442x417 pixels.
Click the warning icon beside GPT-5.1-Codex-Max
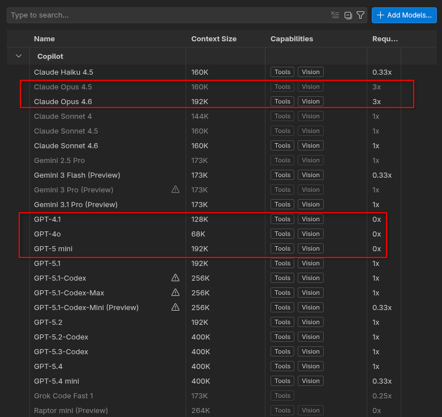tap(175, 293)
